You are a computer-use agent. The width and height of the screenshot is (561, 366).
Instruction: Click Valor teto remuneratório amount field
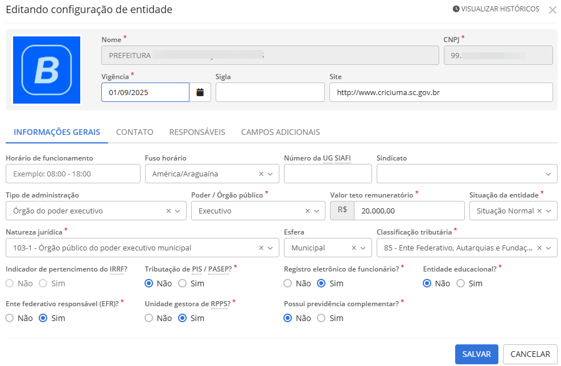click(409, 211)
